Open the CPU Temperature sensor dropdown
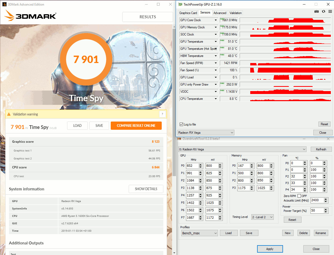Viewport: 334px width, 255px height. [x=216, y=99]
